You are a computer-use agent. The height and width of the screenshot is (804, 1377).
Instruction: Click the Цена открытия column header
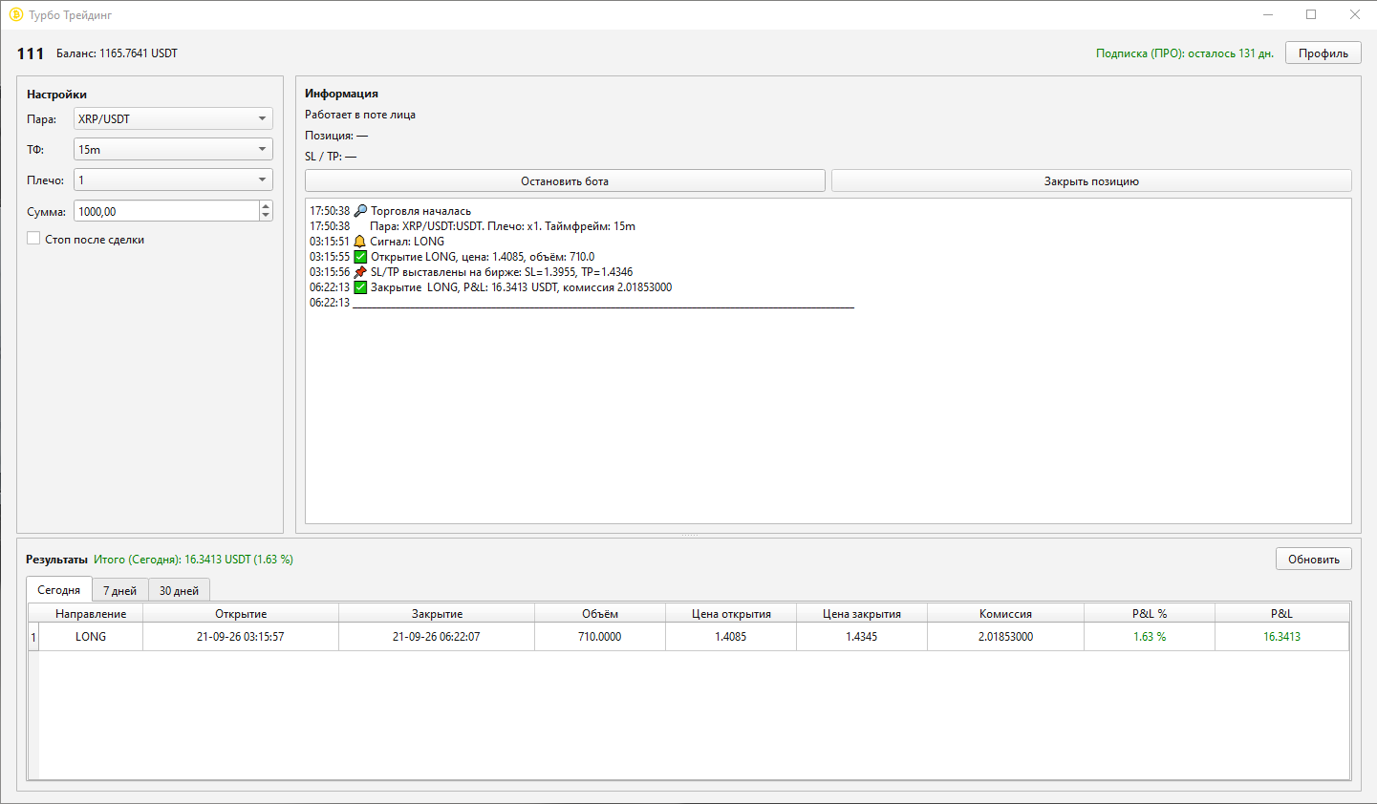pos(731,613)
